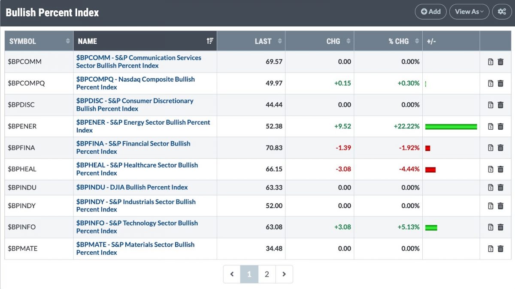Click the last value 34.48
515x289 pixels.
[274, 249]
